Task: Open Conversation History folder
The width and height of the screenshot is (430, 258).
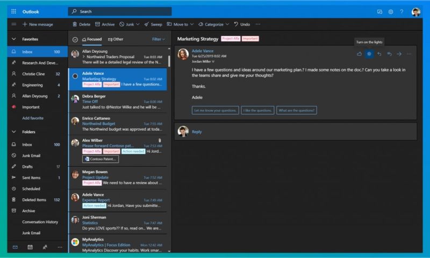Action: click(x=38, y=222)
